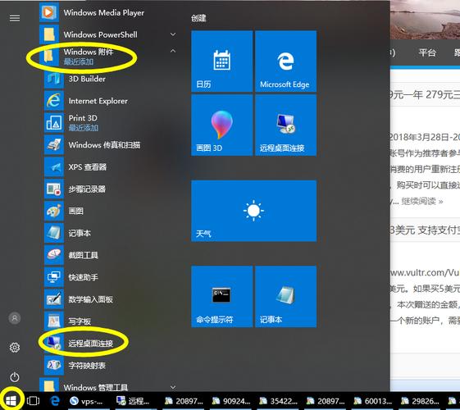
Task: Open Windows Media Player from the app list
Action: point(108,12)
